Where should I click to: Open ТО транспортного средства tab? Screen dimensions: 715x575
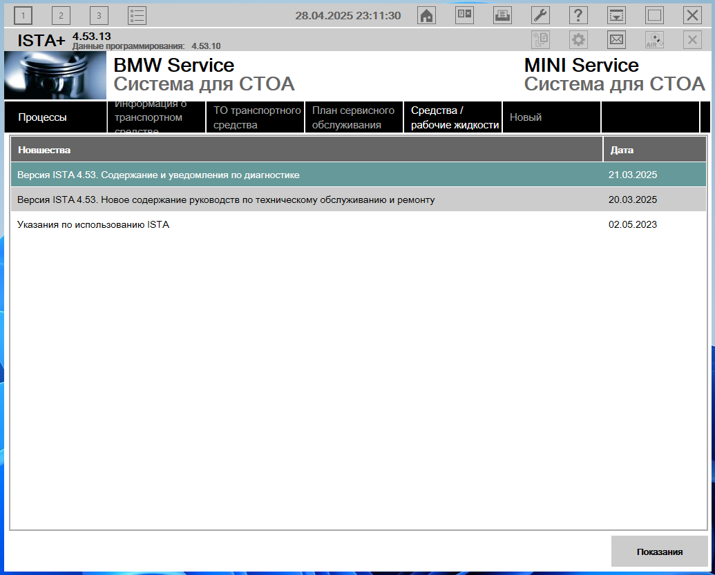(x=256, y=117)
